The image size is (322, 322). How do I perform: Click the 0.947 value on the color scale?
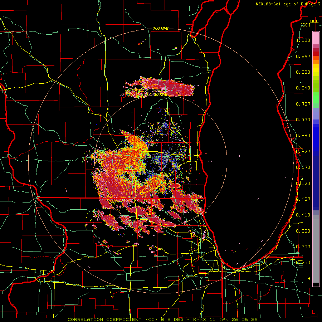(x=303, y=56)
